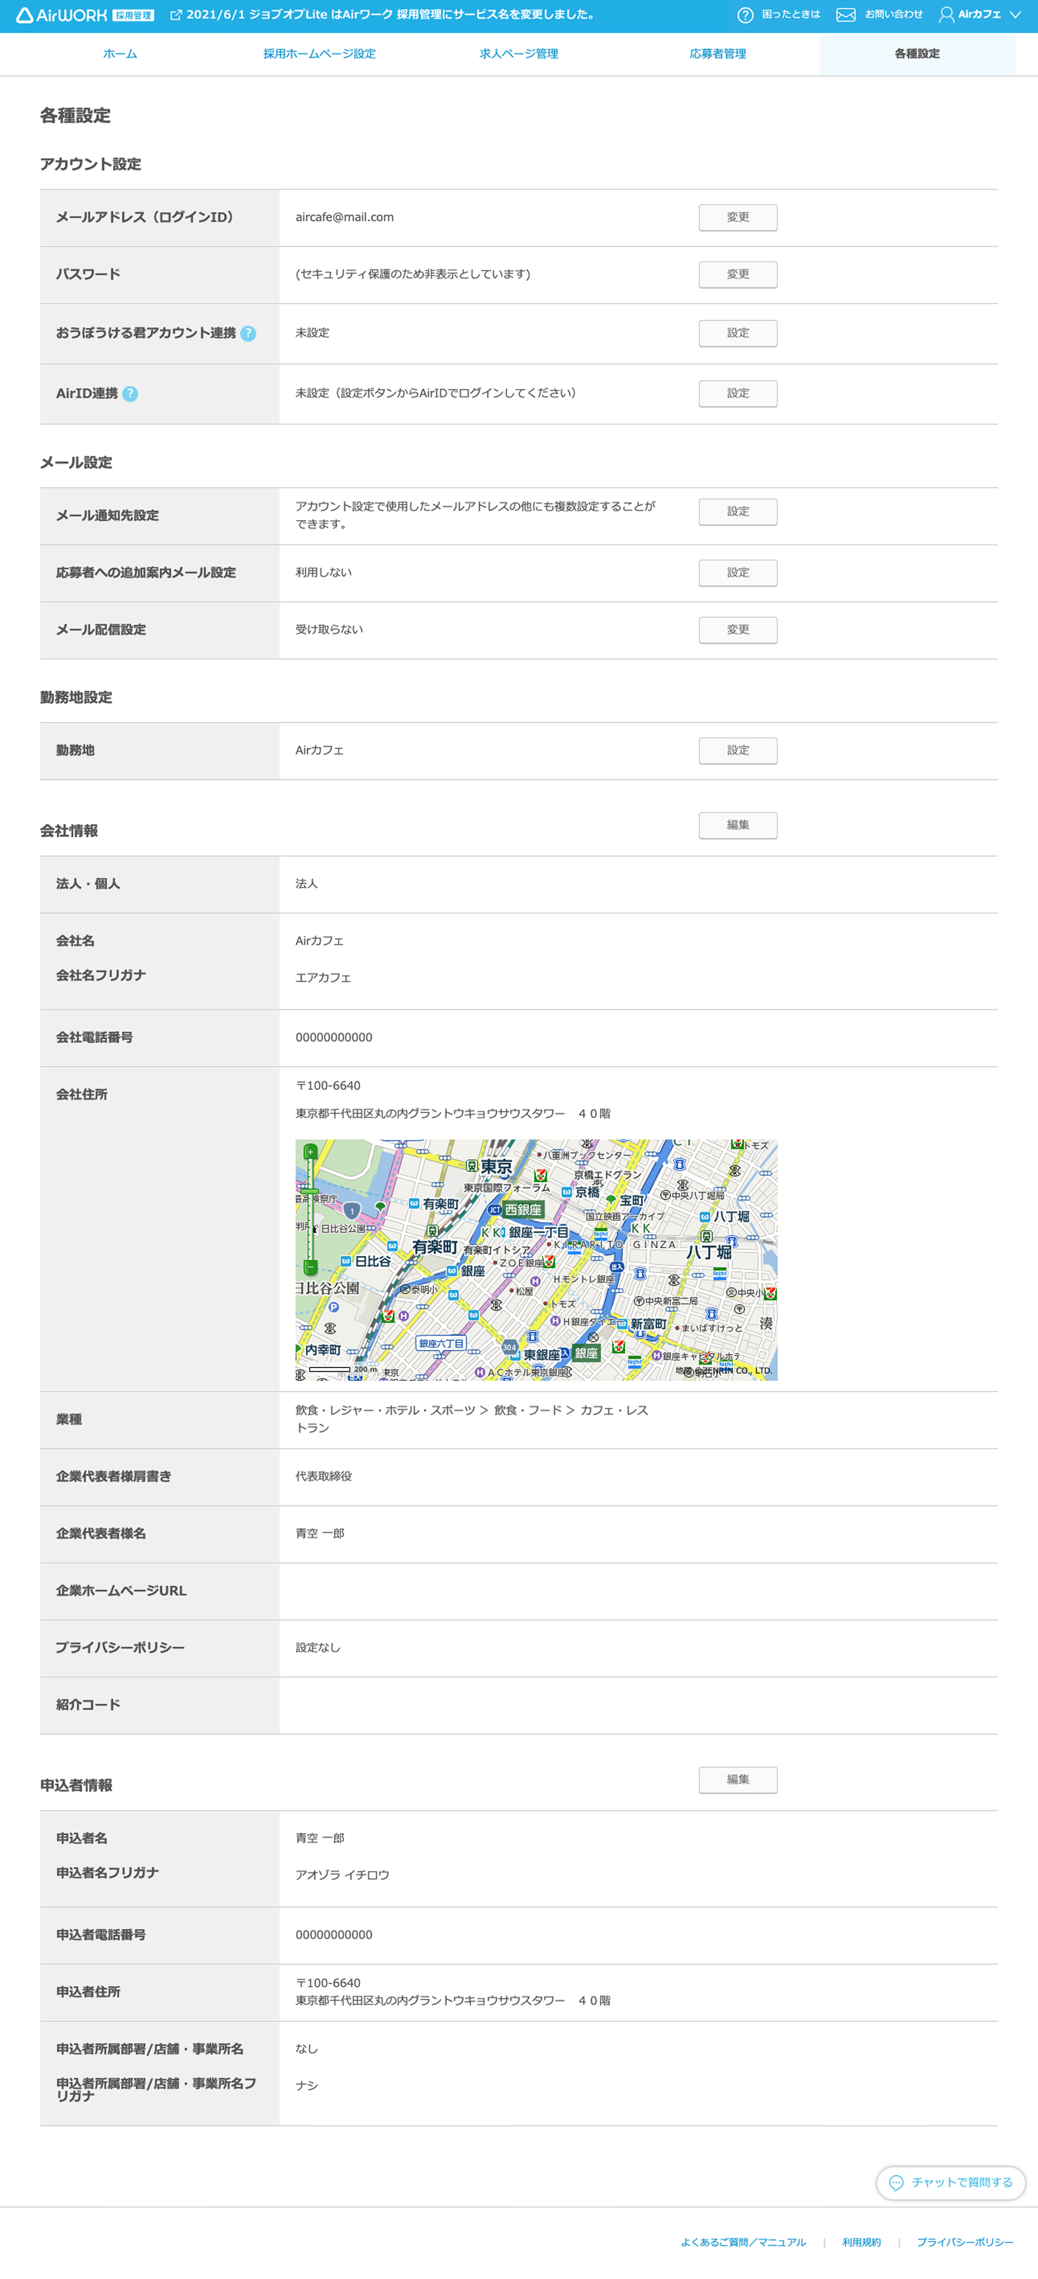Click the 東京 station icon on map

(472, 1167)
